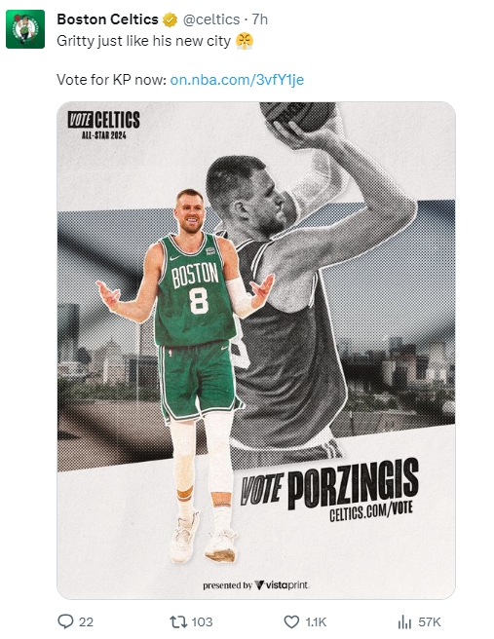
Task: Click the Vistaprint logo in the graphic
Action: click(x=282, y=585)
